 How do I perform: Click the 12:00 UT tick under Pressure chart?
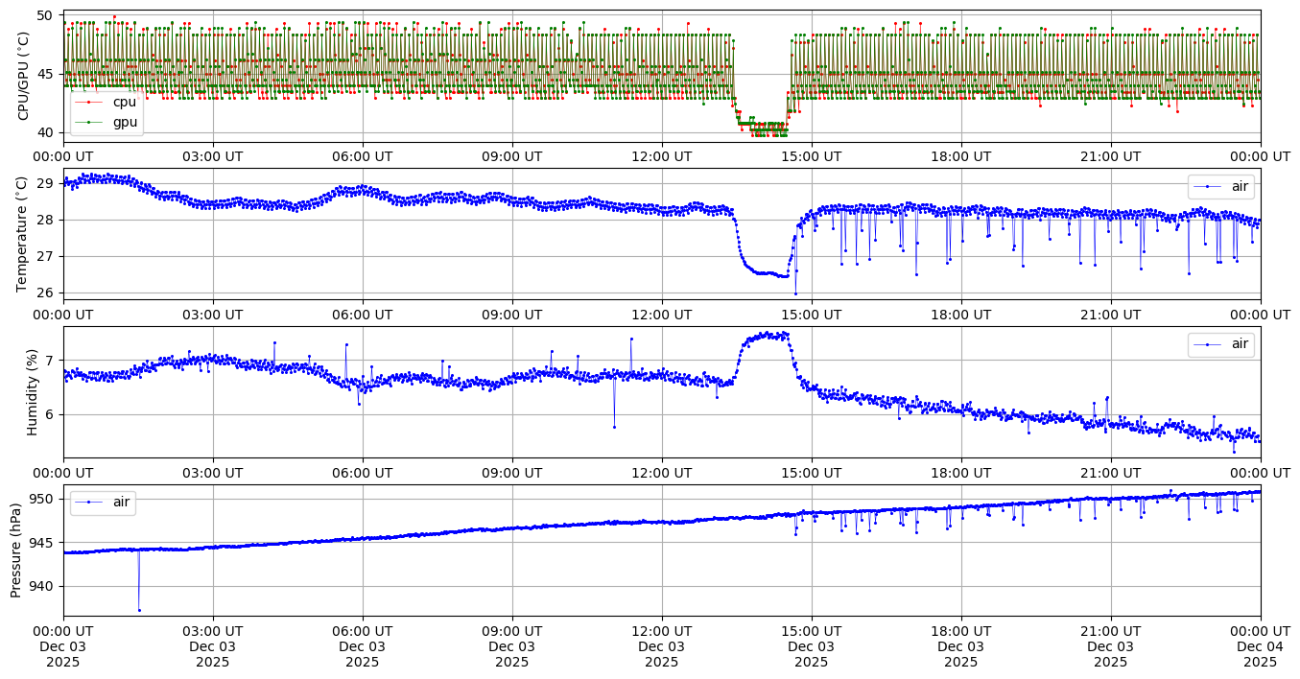(x=661, y=631)
